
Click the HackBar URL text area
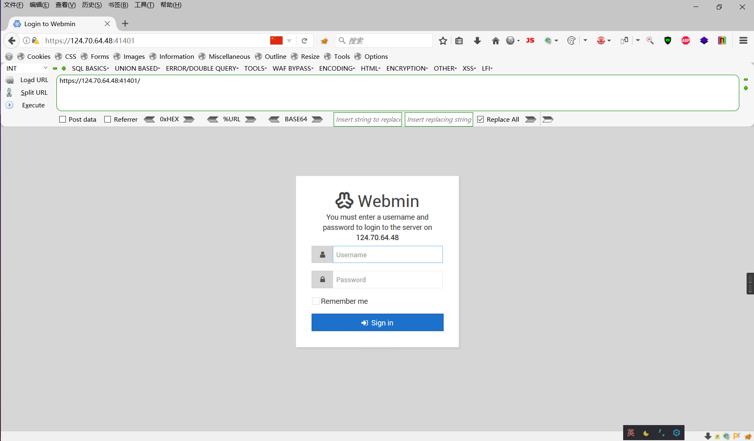(398, 93)
